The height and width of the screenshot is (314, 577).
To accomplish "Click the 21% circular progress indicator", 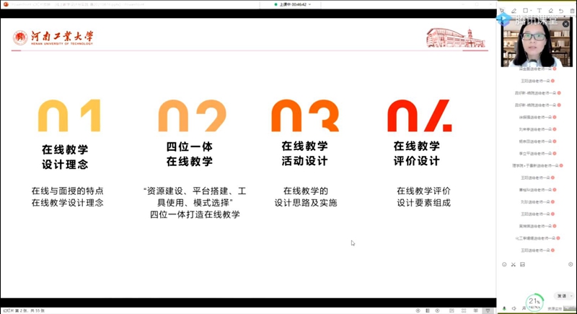I will (534, 302).
